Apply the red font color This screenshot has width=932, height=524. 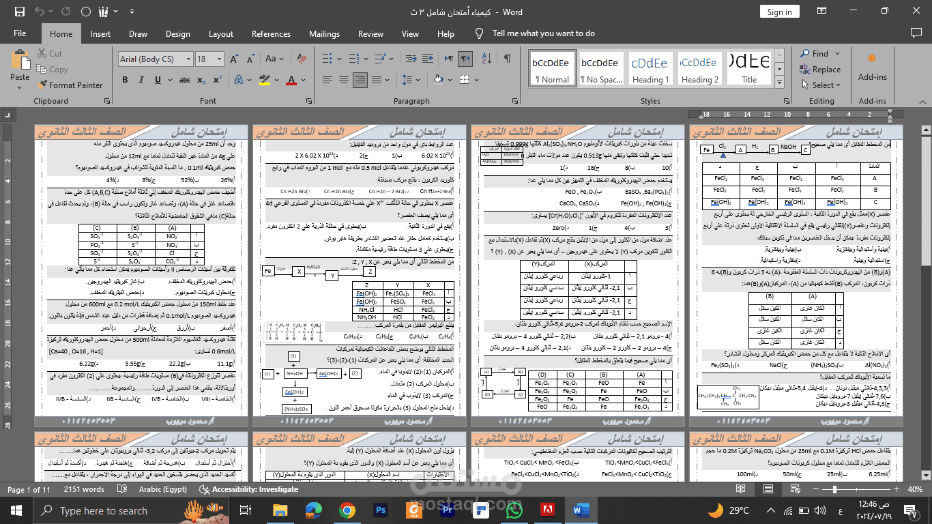pyautogui.click(x=291, y=80)
